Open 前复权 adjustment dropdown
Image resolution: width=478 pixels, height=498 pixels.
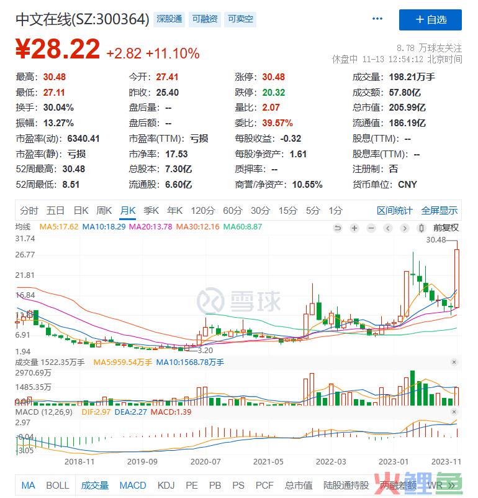point(446,228)
